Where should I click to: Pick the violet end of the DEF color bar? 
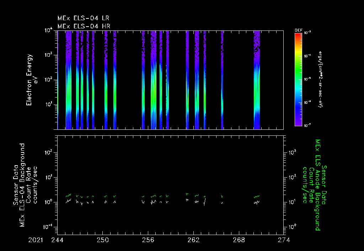click(298, 124)
